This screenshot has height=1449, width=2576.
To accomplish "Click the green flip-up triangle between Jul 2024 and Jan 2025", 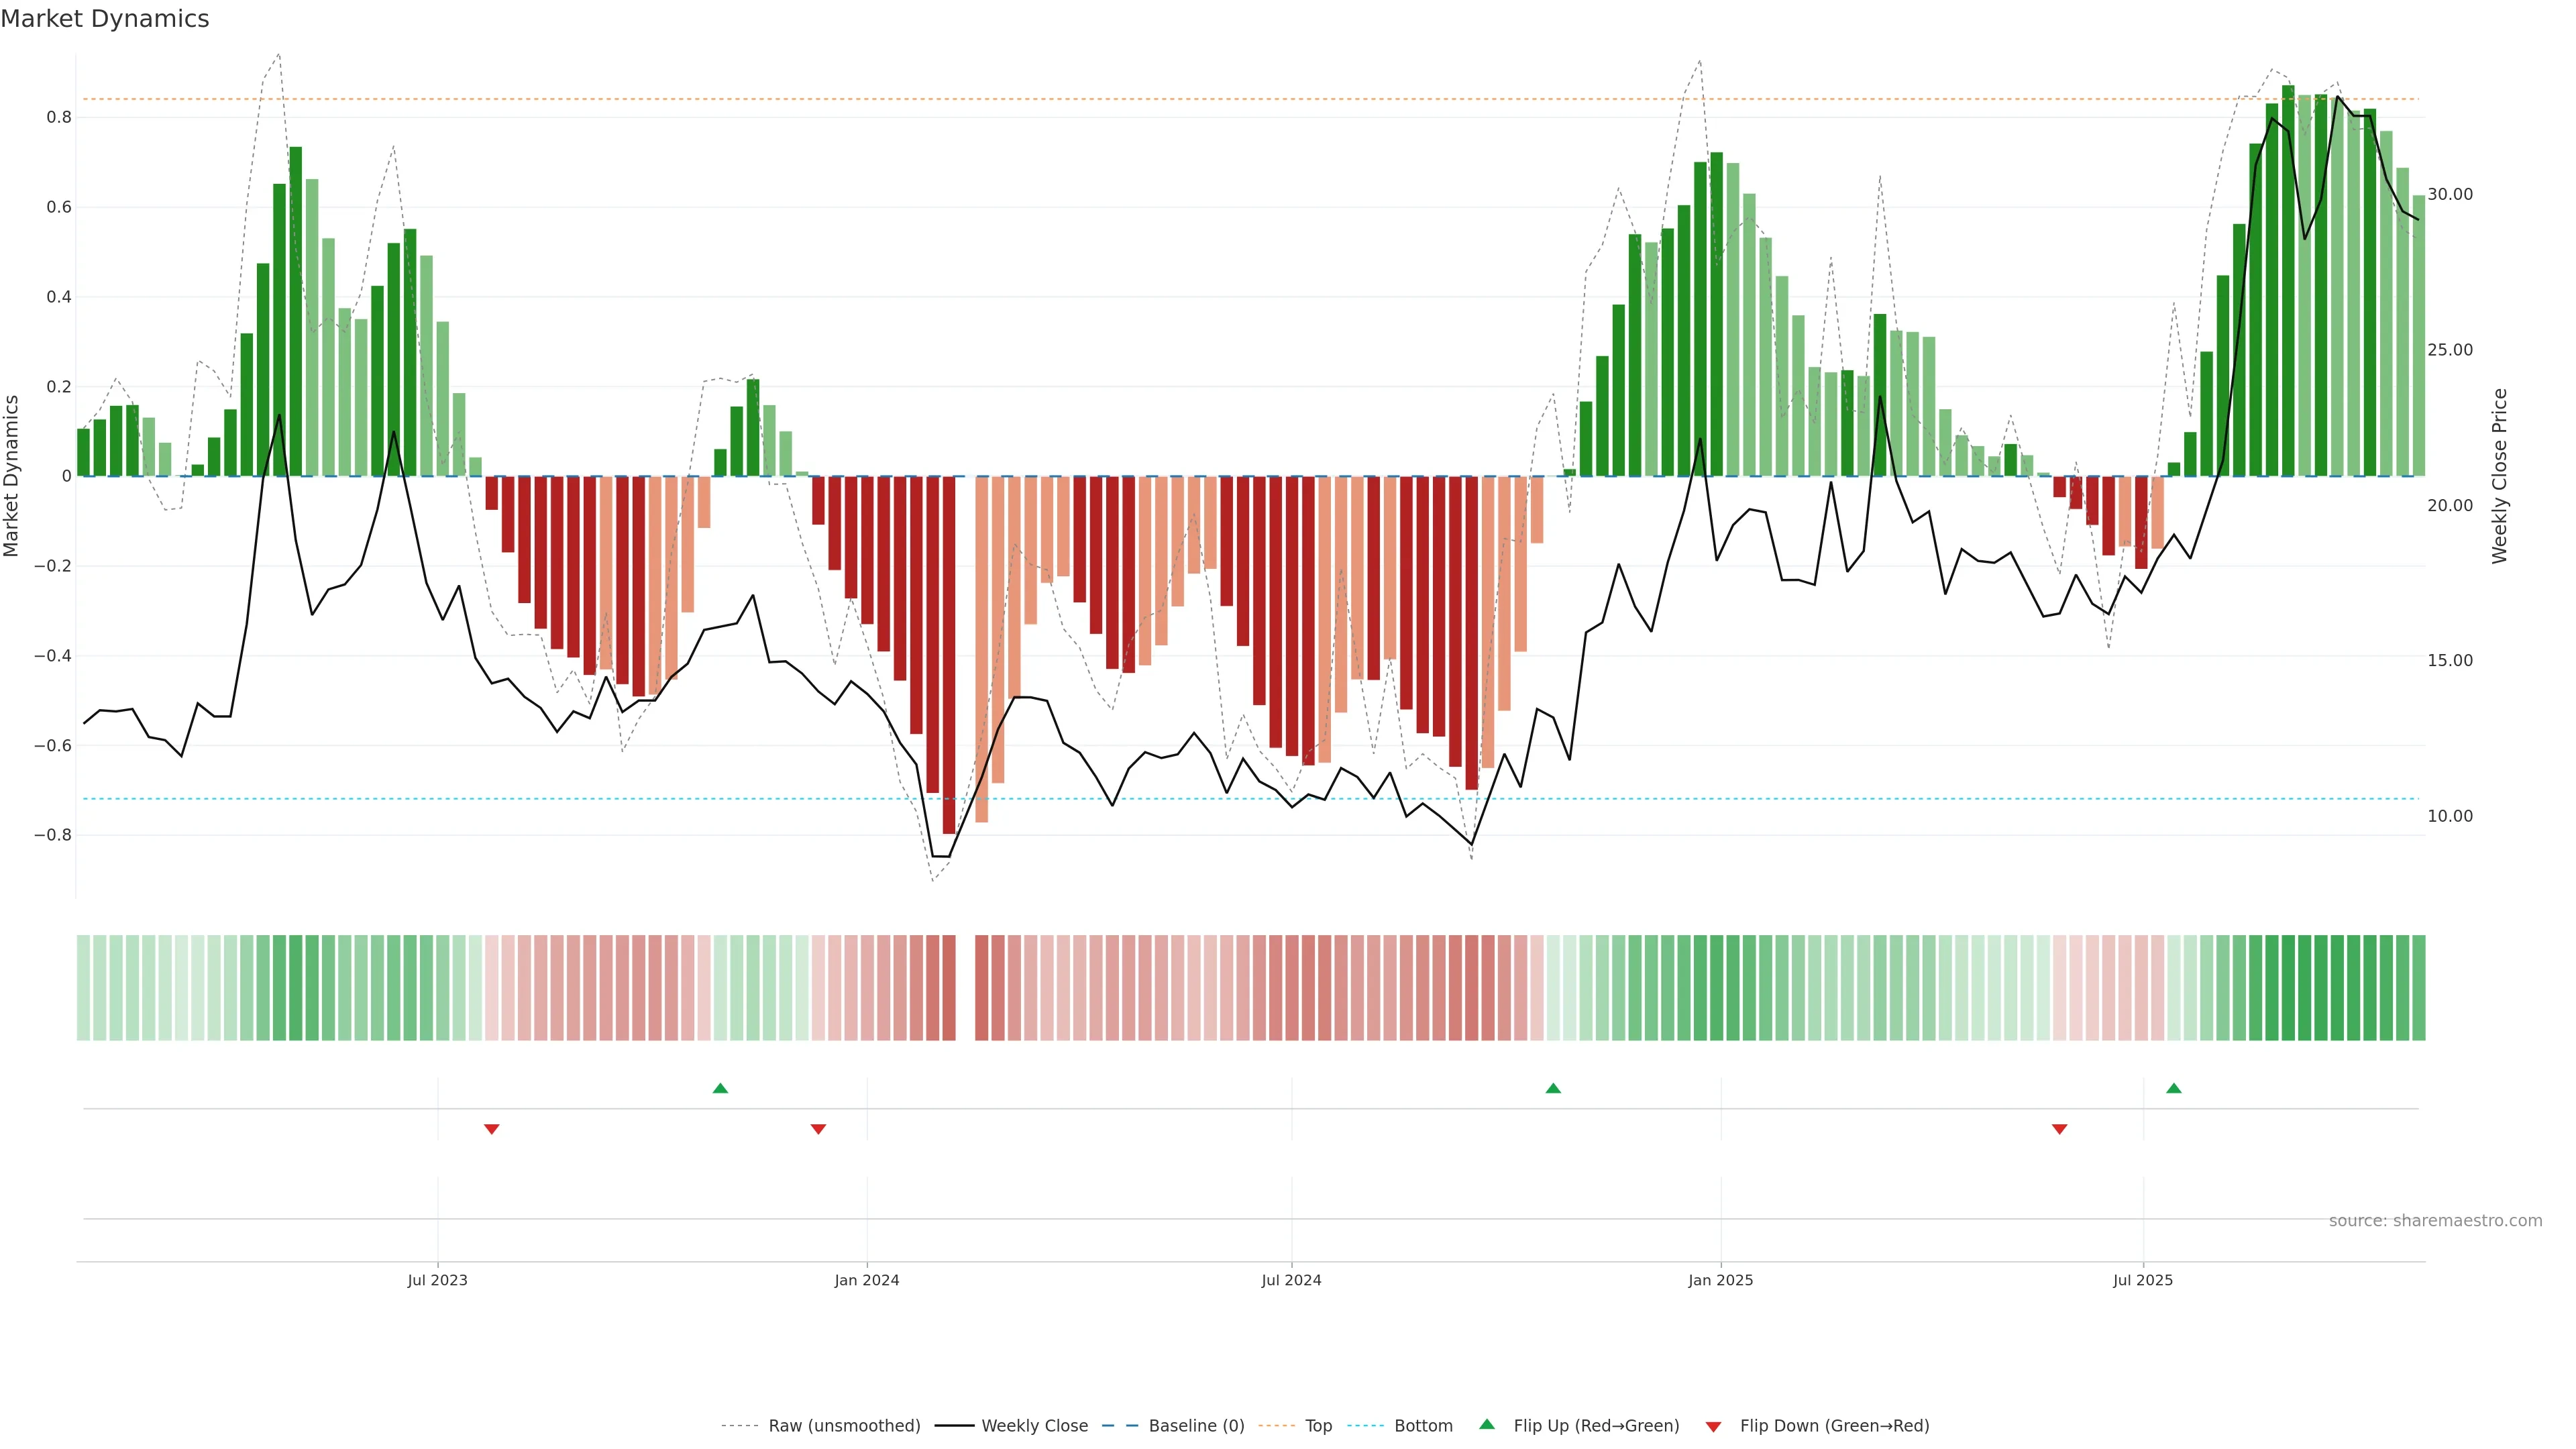I will pos(1553,1088).
